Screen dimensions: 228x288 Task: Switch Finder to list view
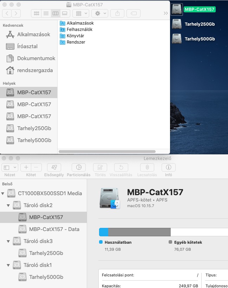pos(46,13)
